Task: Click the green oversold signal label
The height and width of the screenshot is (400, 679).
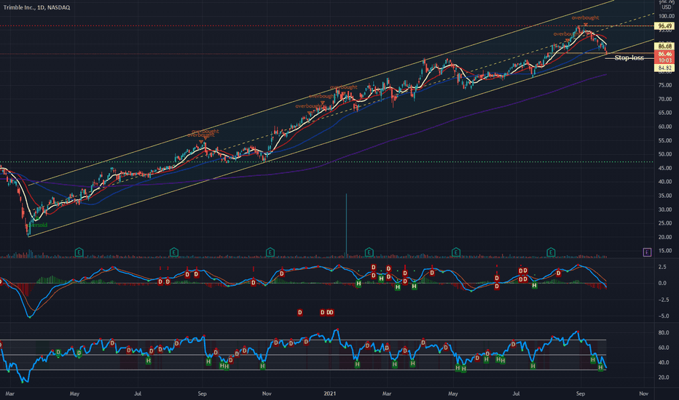Action: tap(37, 225)
